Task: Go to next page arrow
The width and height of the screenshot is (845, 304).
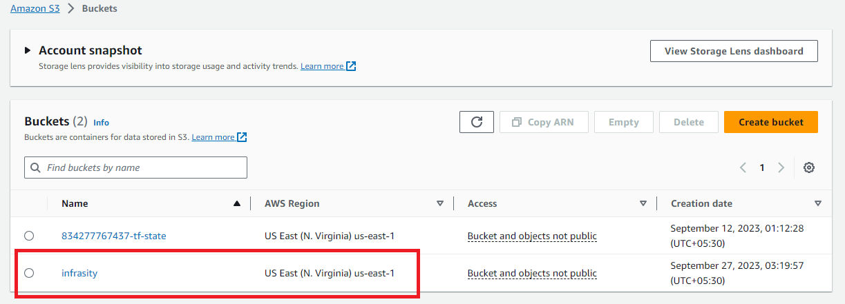Action: click(x=781, y=168)
